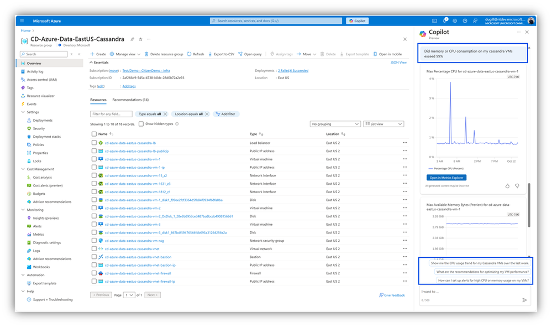Open portal settings gear

click(455, 21)
